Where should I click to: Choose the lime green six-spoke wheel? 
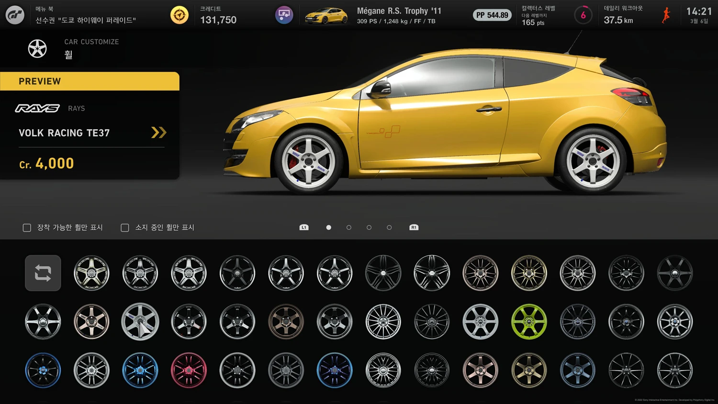click(529, 322)
